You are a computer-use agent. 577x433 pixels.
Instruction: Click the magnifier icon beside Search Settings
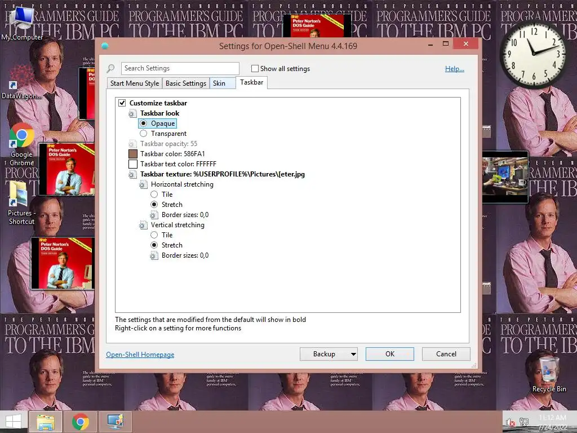tap(111, 68)
